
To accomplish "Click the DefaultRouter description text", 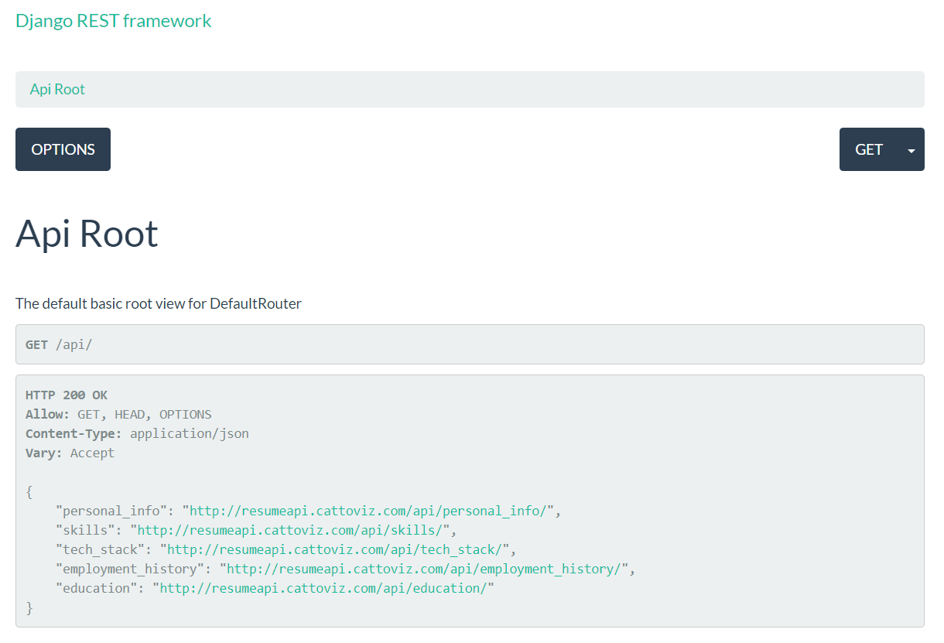I will (x=159, y=303).
